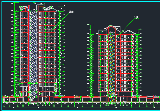Image resolution: width=160 pixels, height=111 pixels.
Task: Select the red gable roof peak of building 3#
Action: point(111,28)
